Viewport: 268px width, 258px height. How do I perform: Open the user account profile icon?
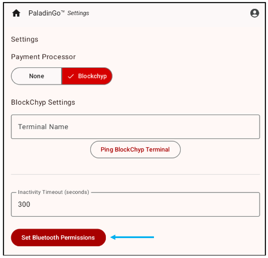pos(255,13)
